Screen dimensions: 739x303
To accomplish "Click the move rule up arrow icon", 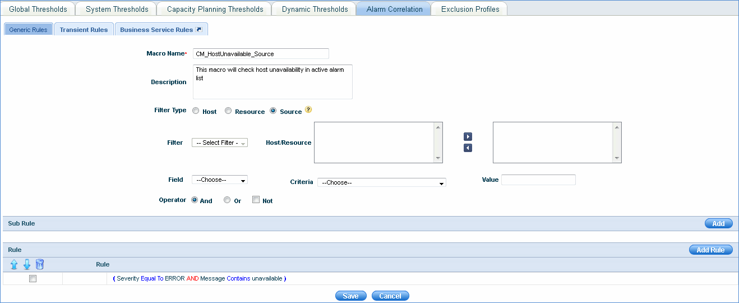I will tap(14, 264).
